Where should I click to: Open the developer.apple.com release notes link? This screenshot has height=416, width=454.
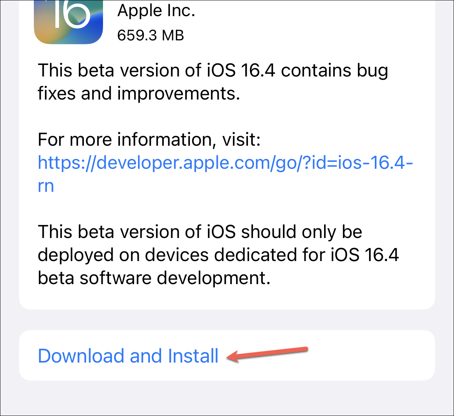pyautogui.click(x=225, y=174)
